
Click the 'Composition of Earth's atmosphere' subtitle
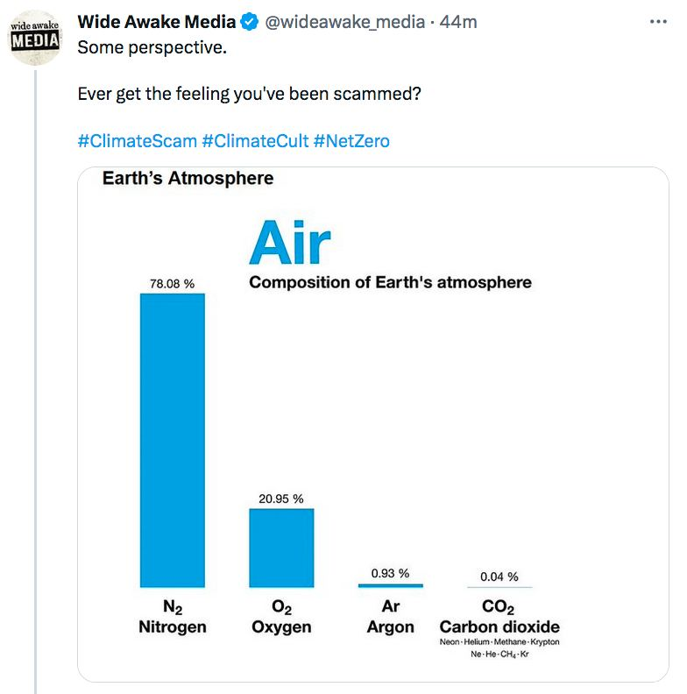[390, 282]
